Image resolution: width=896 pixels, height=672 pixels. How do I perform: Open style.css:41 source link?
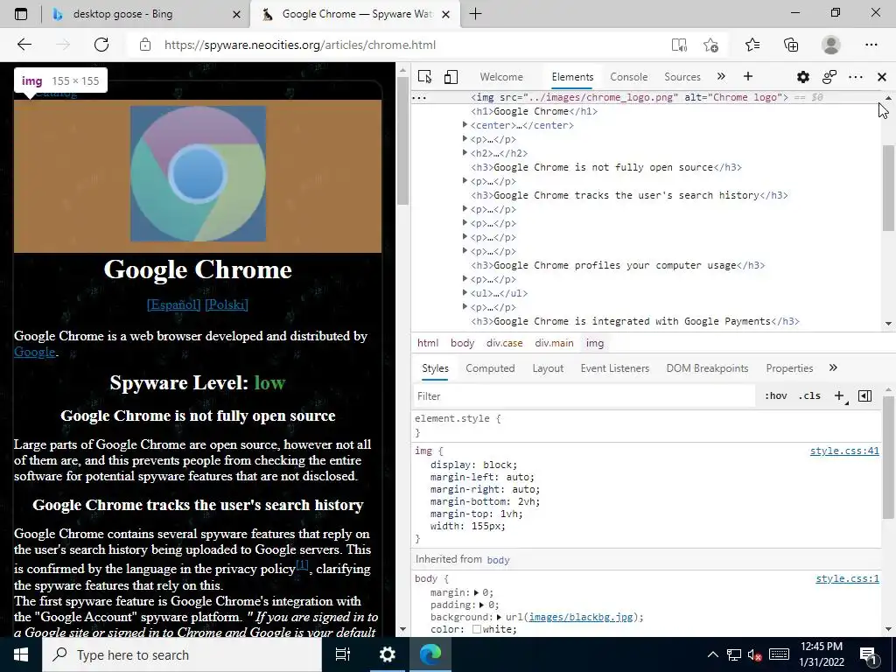[x=844, y=451]
